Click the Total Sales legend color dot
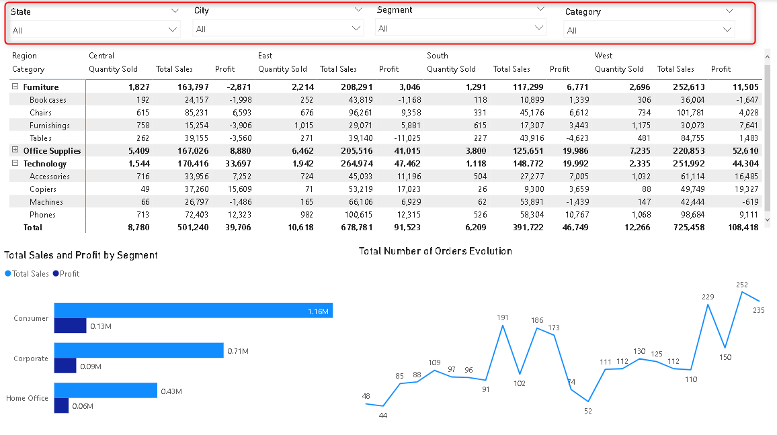777x435 pixels. pos(8,274)
